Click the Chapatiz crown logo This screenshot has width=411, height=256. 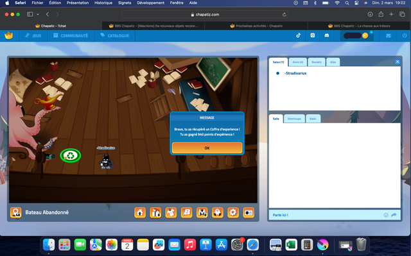[8, 35]
